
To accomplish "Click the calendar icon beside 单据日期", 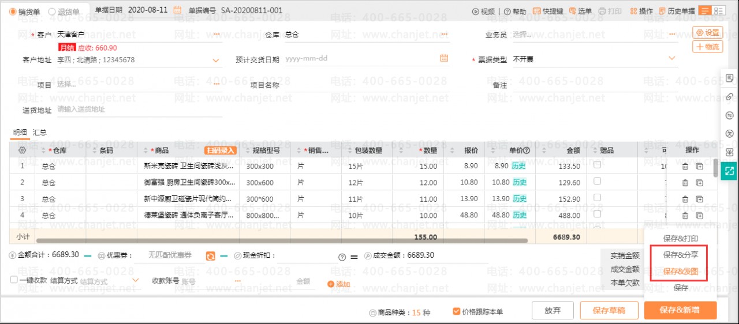I will click(177, 10).
